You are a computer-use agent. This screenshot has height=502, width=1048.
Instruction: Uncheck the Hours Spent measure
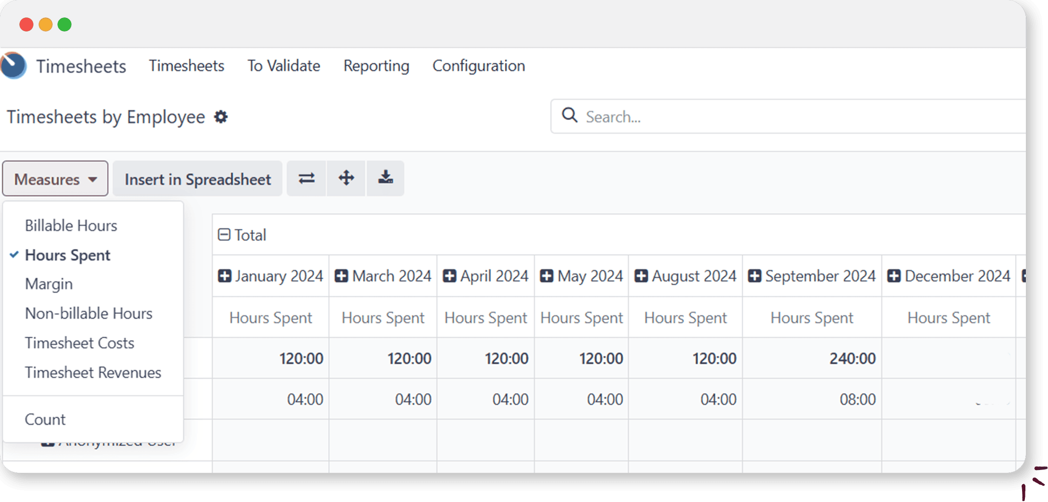coord(67,255)
